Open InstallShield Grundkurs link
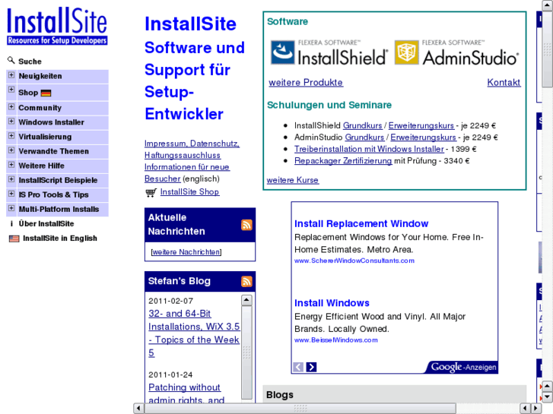 coord(363,125)
